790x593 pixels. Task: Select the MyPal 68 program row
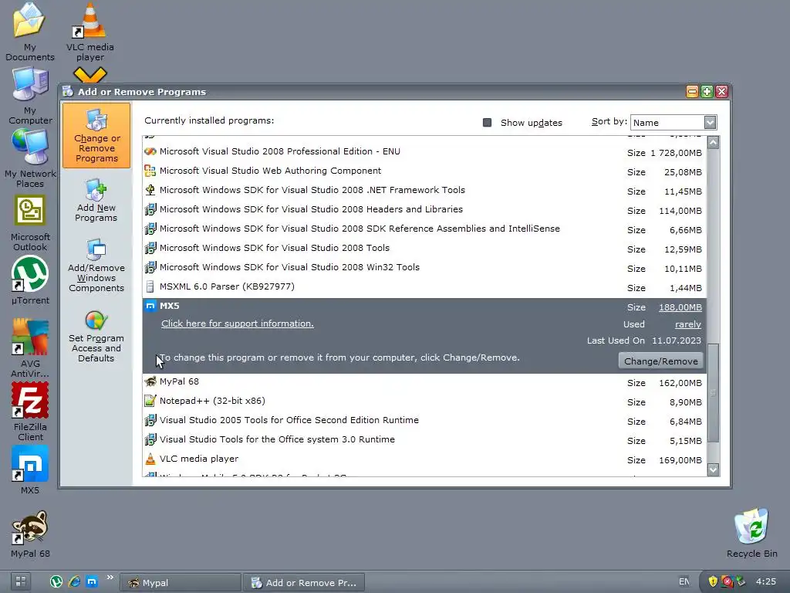(x=424, y=381)
